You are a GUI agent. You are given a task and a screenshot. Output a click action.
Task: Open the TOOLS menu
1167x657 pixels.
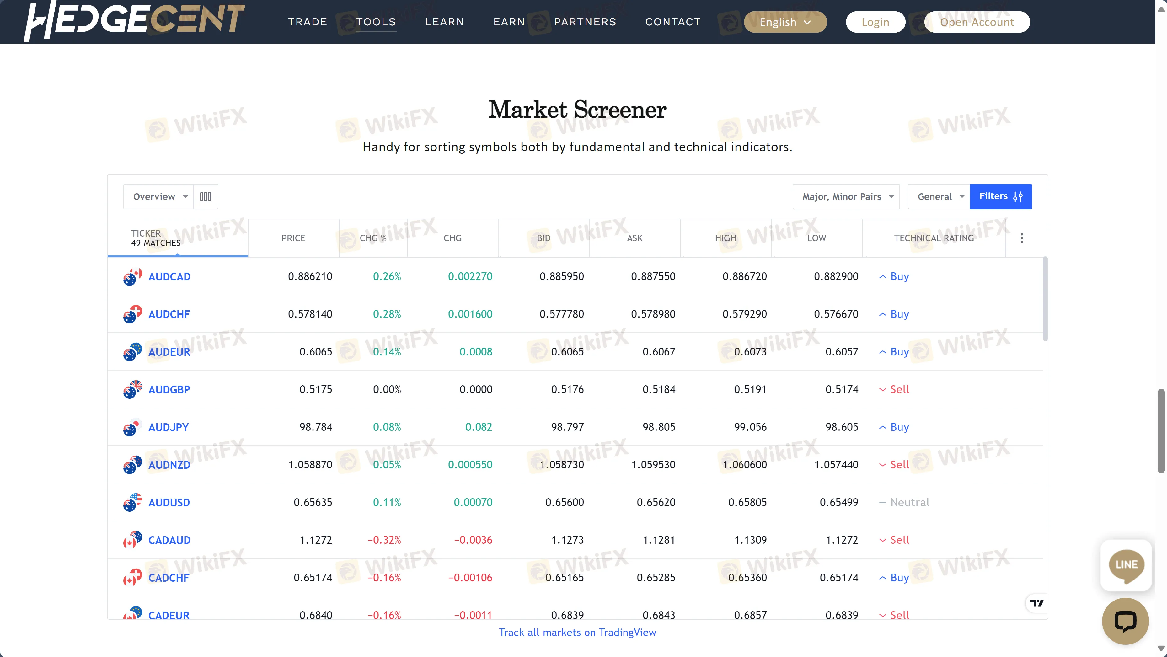coord(376,22)
